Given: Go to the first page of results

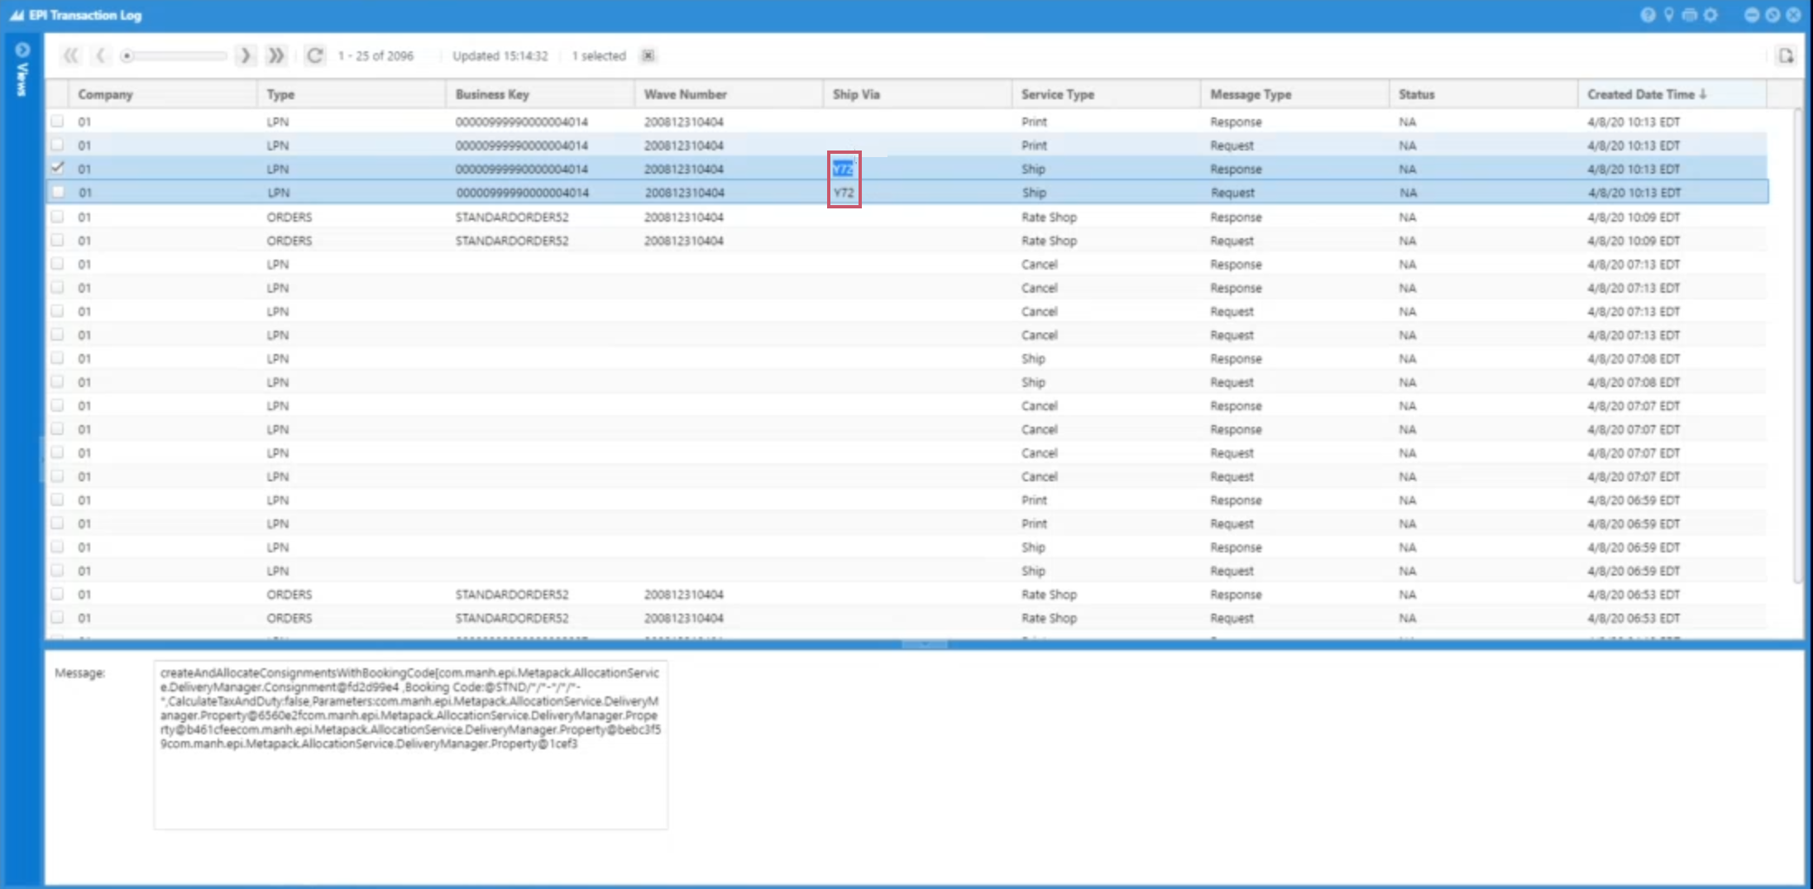Looking at the screenshot, I should tap(71, 55).
